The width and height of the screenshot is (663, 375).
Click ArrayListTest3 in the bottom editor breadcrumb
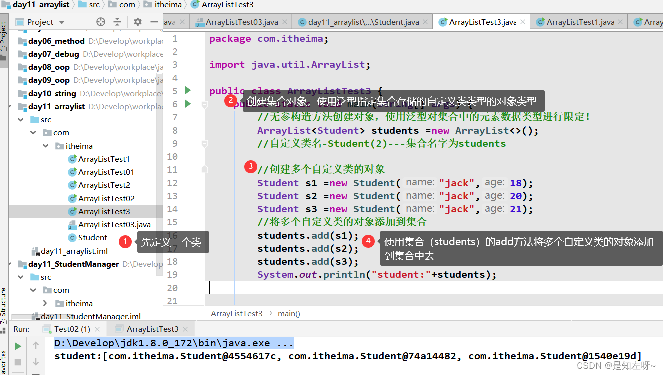[237, 314]
